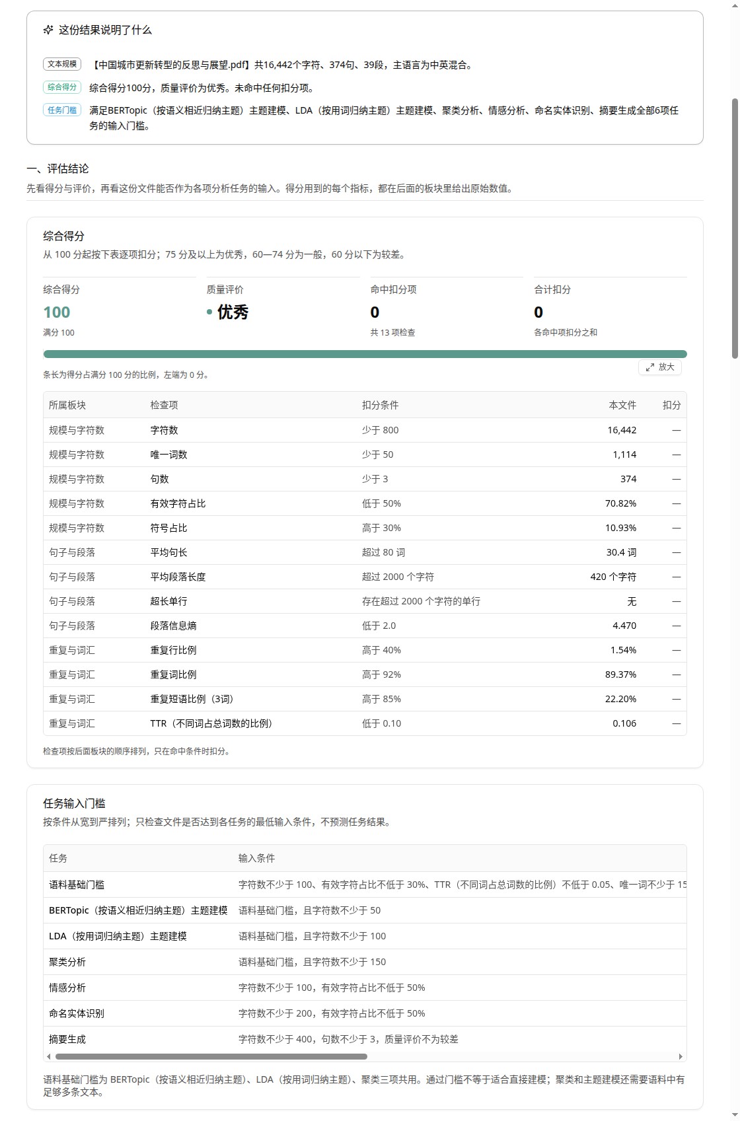Select the 平均句长 row
Viewport: 740px width, 1121px height.
coord(365,552)
